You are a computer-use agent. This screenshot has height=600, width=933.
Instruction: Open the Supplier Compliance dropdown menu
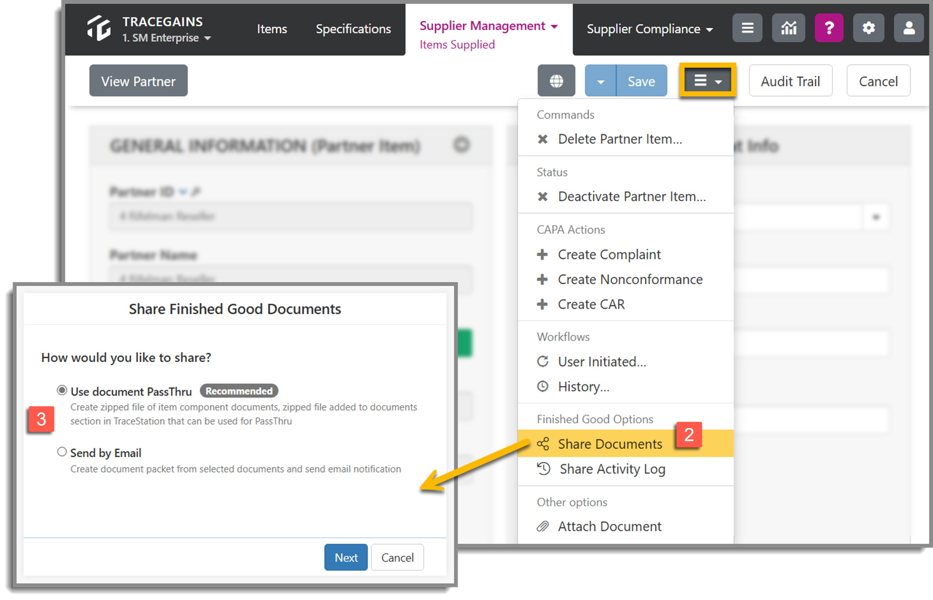(x=650, y=29)
